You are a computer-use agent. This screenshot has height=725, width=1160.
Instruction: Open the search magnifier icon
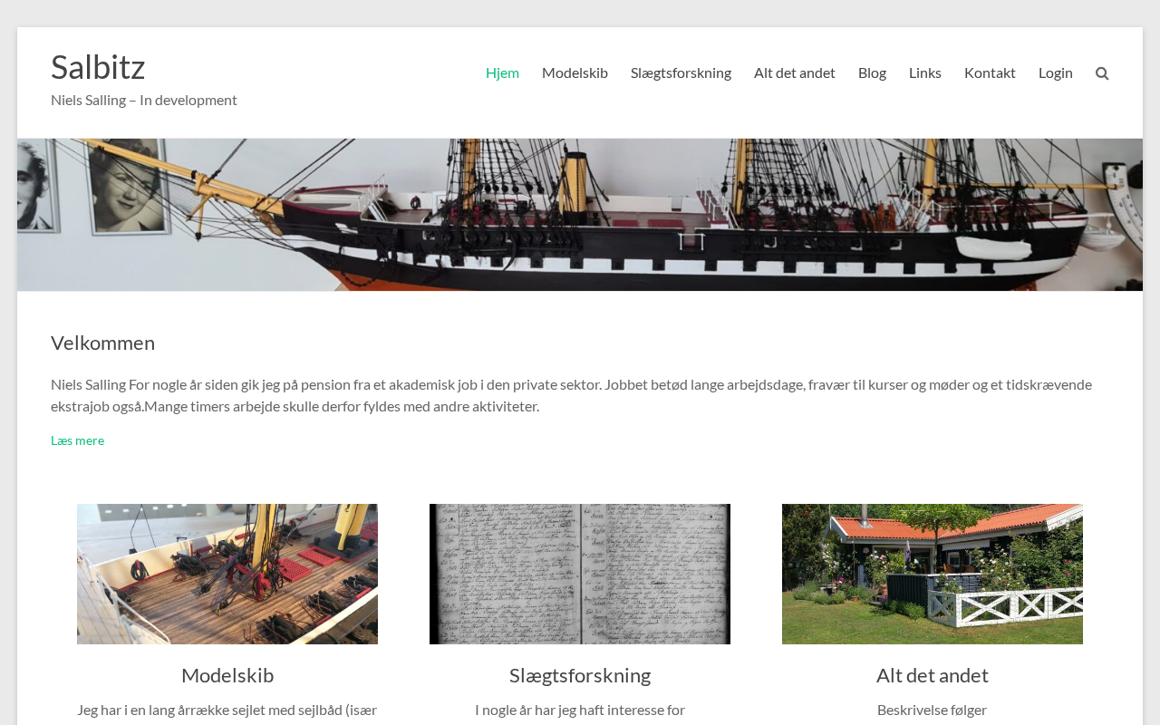pyautogui.click(x=1102, y=73)
